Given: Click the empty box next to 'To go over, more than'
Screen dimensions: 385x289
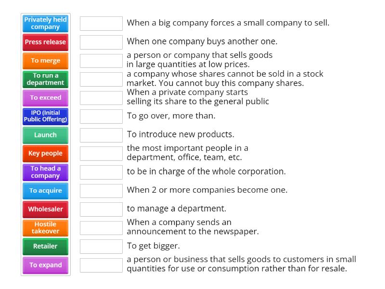Looking at the screenshot, I should [x=101, y=116].
